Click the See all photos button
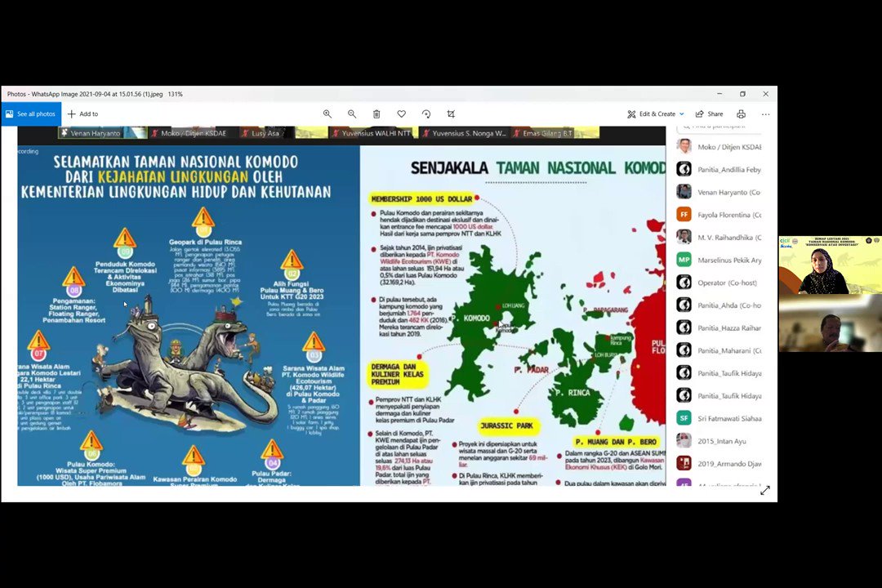This screenshot has width=882, height=588. [31, 114]
